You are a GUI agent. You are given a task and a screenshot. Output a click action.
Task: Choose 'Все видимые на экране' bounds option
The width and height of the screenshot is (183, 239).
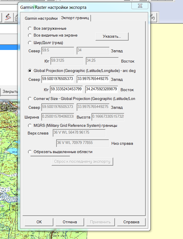click(30, 35)
